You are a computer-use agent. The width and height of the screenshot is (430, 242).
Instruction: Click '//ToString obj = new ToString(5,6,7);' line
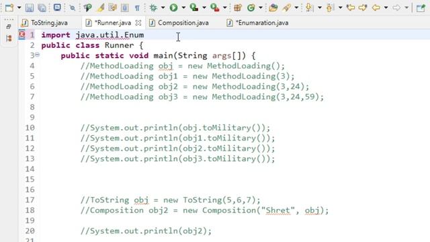[x=170, y=200]
